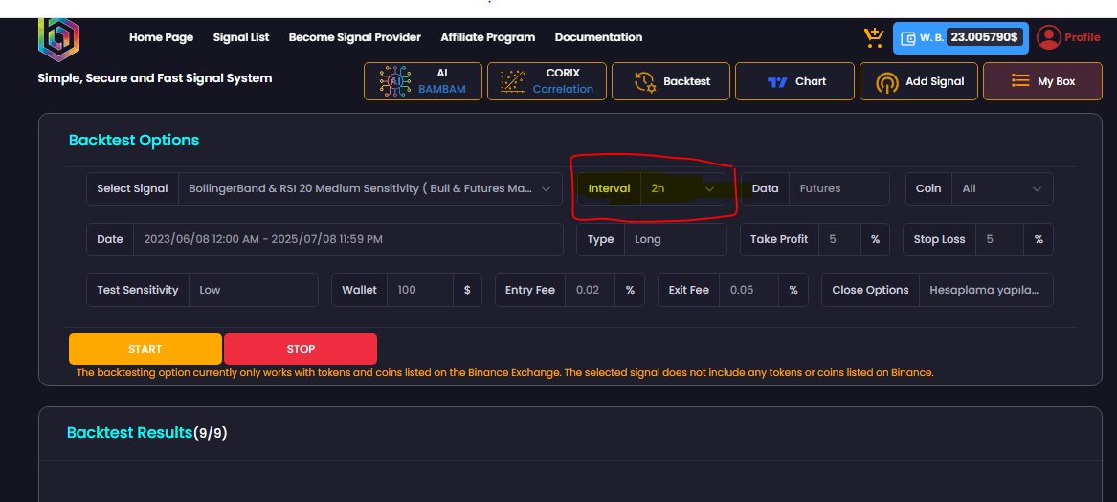Open the Backtest section button
This screenshot has height=502, width=1117.
pos(671,81)
